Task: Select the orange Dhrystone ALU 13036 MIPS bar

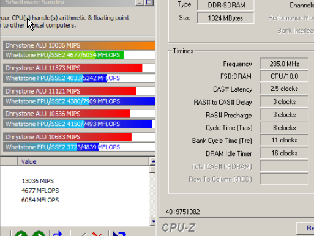Action: coord(79,45)
